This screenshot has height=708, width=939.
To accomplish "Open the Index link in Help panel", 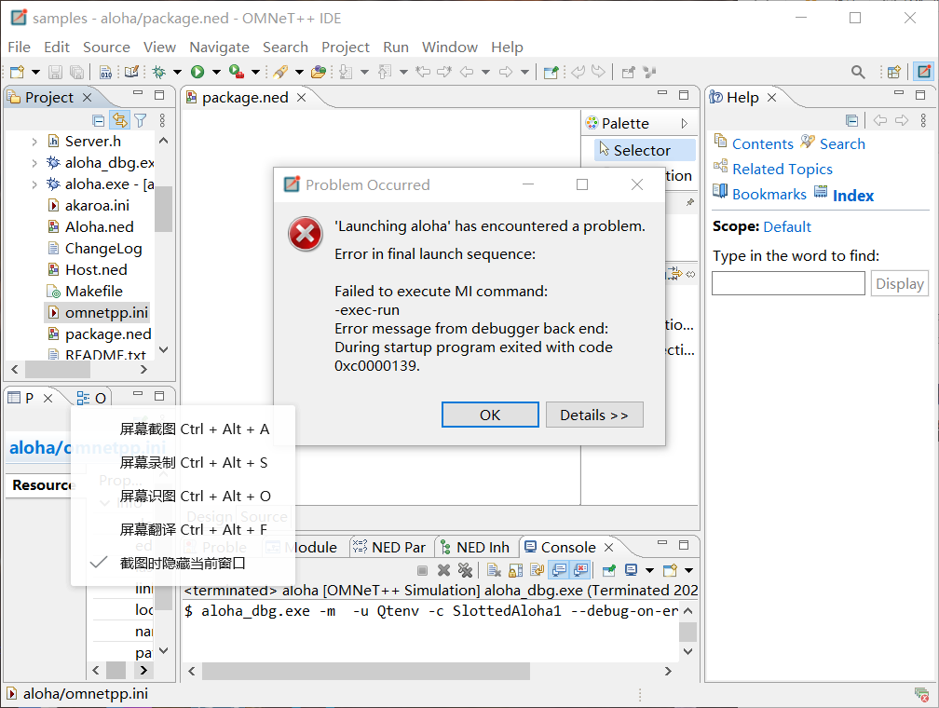I will 852,196.
